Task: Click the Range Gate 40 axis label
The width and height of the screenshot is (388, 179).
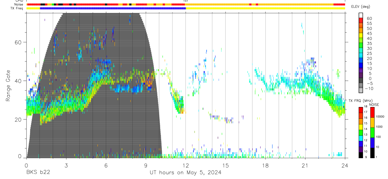Action: coord(18,81)
